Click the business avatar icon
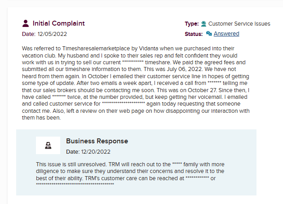Viewport: 283px width, 204px height. pos(48,145)
